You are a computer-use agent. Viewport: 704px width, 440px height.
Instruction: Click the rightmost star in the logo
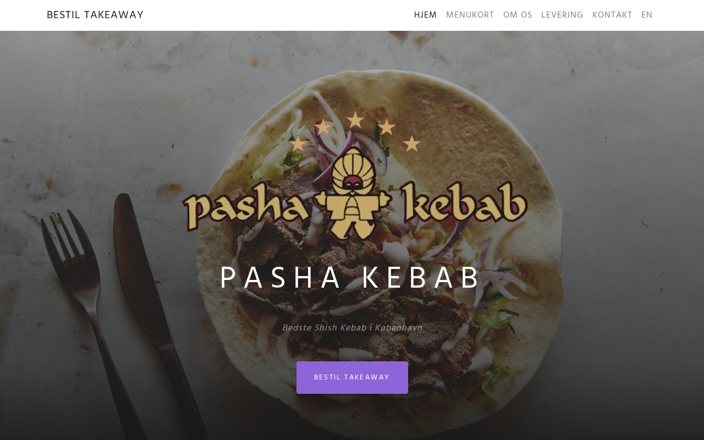click(412, 144)
